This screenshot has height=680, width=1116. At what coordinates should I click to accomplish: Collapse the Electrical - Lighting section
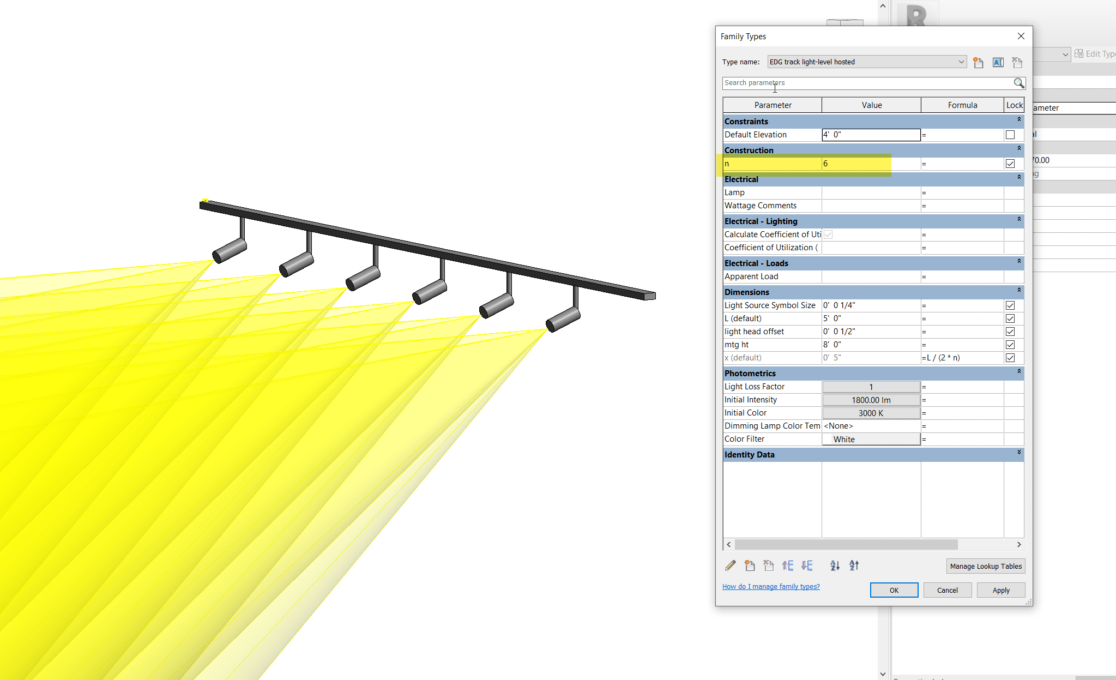point(1018,221)
